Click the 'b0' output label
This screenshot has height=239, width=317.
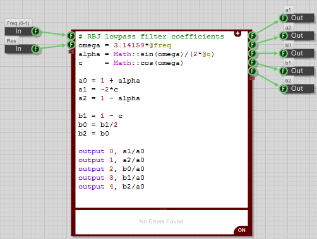[288, 45]
